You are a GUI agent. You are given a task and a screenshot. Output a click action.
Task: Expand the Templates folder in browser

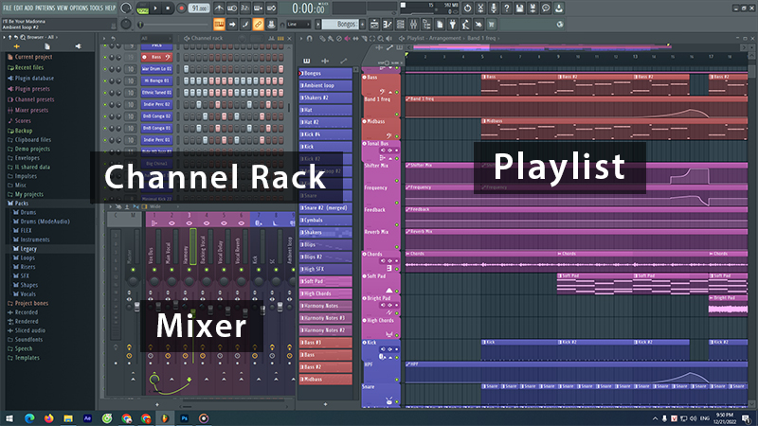point(27,358)
